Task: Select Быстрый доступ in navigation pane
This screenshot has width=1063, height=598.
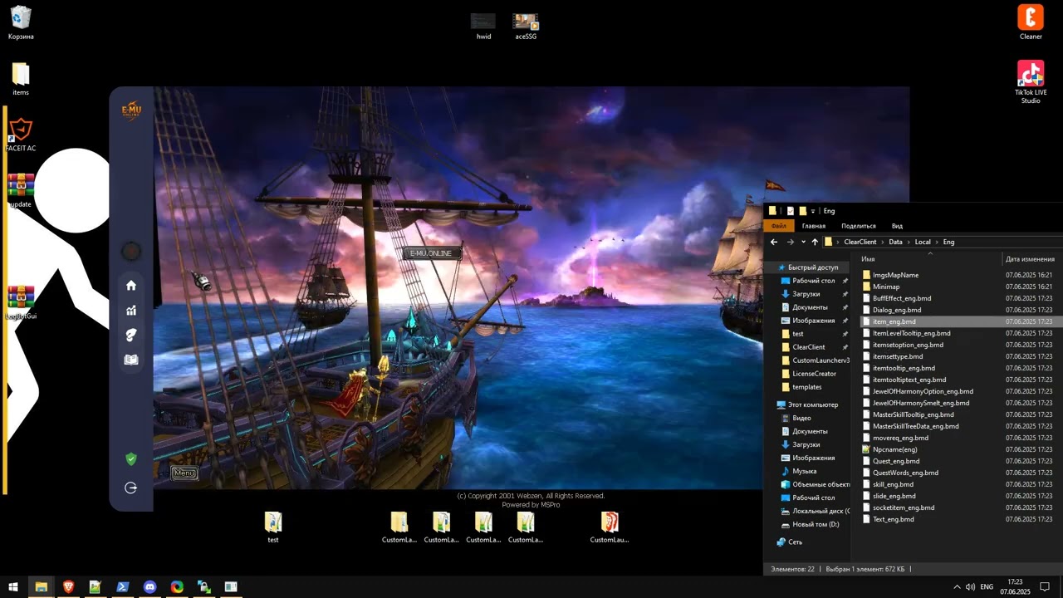Action: (x=813, y=267)
